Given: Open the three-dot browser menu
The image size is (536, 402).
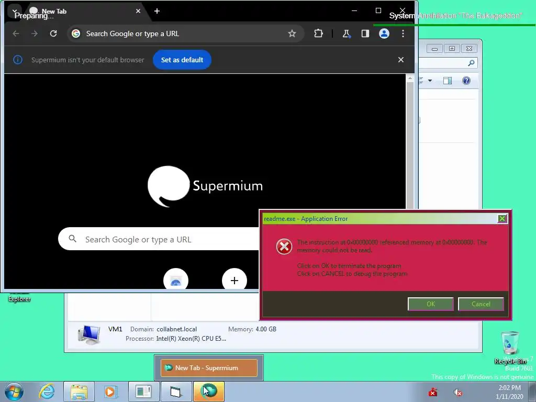Looking at the screenshot, I should point(403,33).
